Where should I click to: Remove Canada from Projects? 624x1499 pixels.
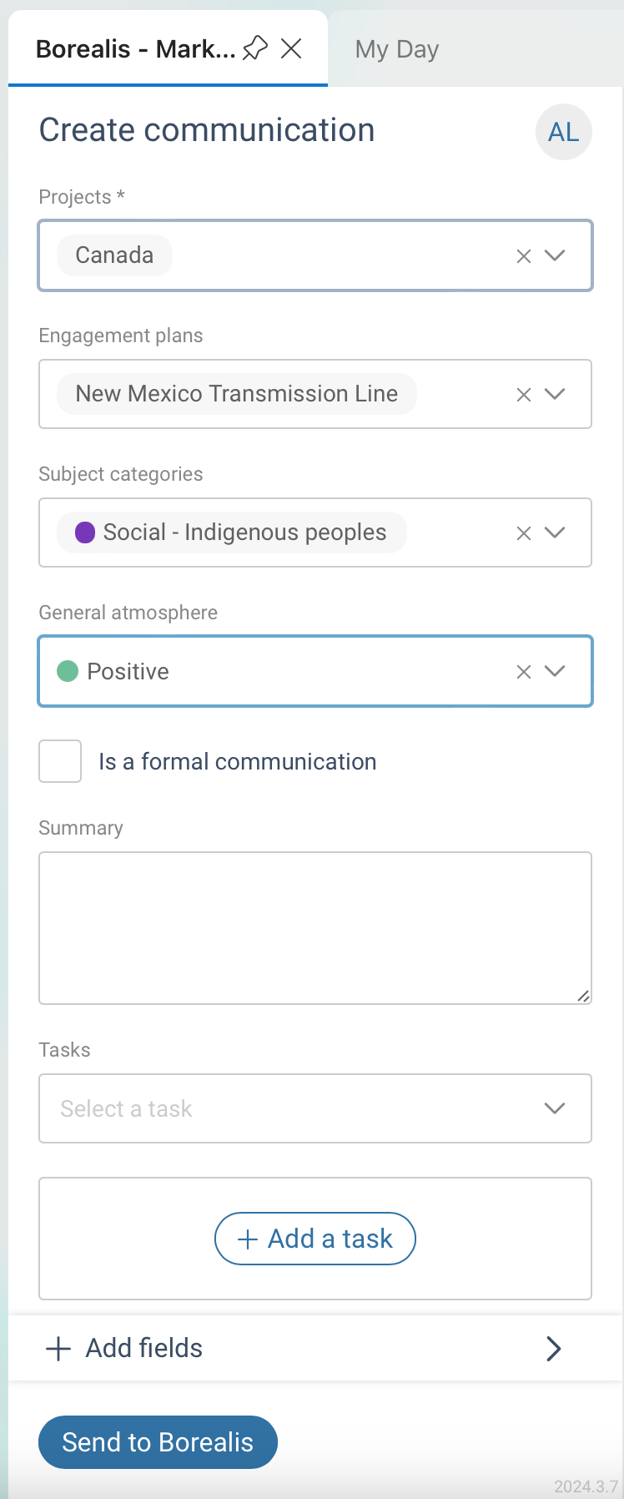coord(523,255)
